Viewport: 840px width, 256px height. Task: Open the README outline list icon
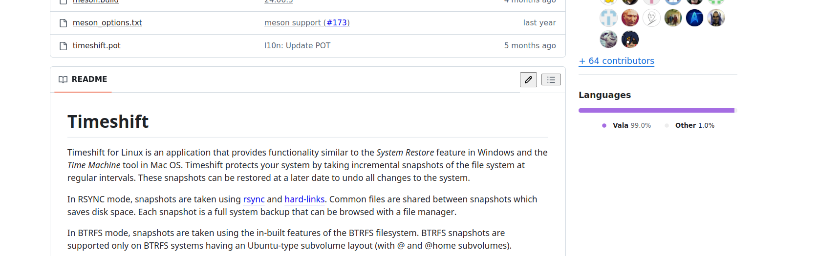[x=551, y=79]
